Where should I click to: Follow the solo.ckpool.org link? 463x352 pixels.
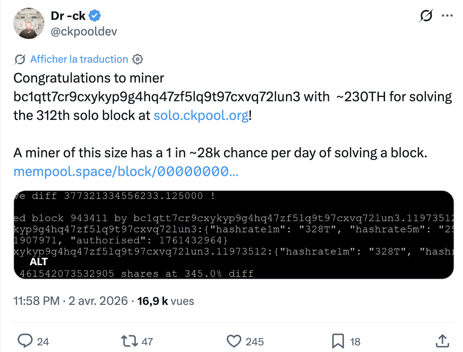201,115
